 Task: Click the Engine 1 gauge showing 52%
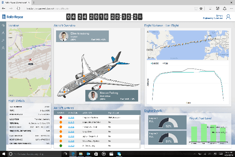click(x=168, y=123)
